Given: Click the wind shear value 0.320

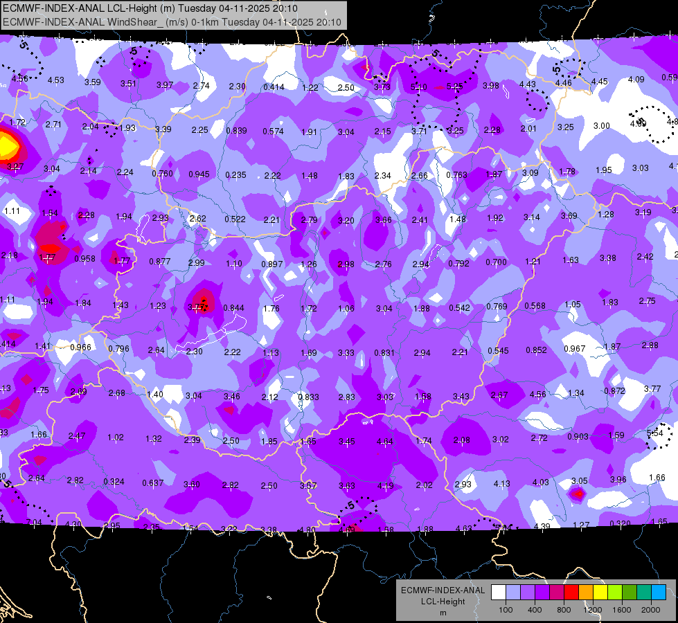Looking at the screenshot, I should 620,523.
